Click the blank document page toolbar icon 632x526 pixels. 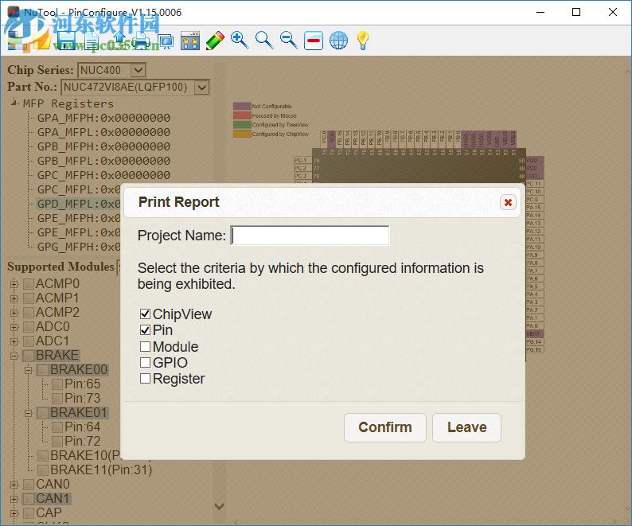pyautogui.click(x=92, y=41)
